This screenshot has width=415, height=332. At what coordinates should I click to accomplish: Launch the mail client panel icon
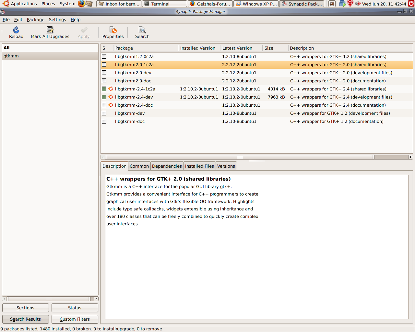pos(89,4)
